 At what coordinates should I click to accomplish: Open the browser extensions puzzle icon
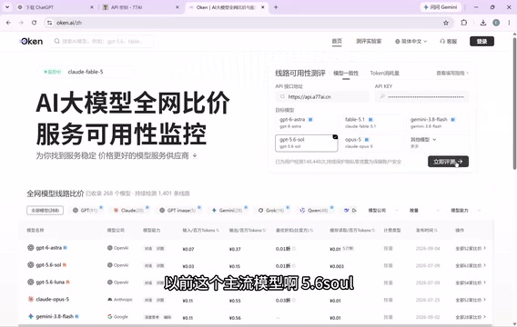click(x=464, y=23)
